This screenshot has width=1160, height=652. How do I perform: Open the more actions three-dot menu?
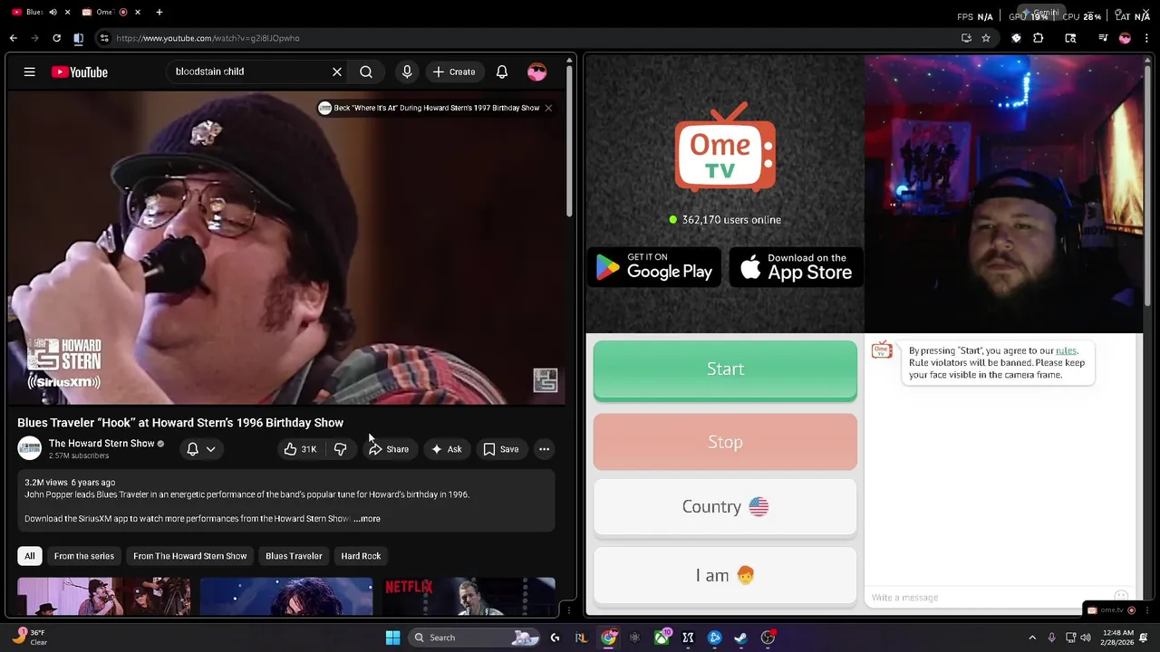544,449
